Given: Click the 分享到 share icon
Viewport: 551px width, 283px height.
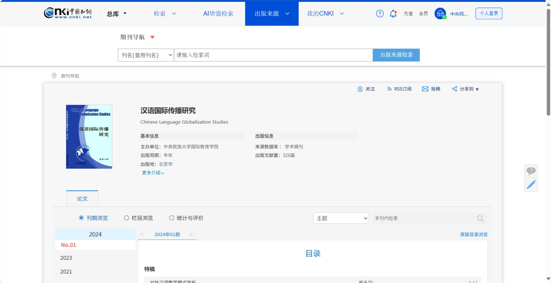Looking at the screenshot, I should tap(455, 89).
